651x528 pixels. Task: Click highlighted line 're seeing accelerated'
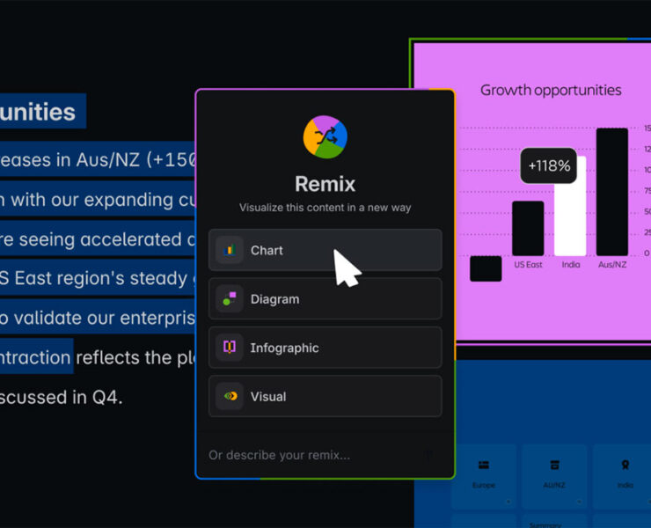pos(91,239)
